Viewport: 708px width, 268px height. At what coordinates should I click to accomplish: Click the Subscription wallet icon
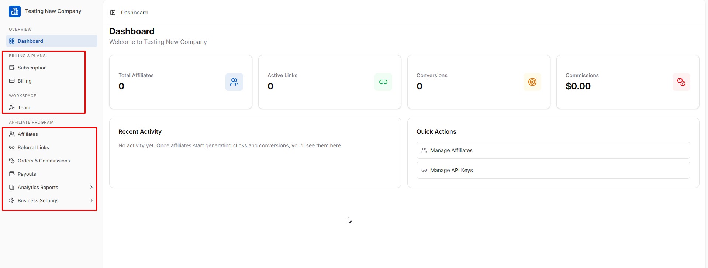12,68
